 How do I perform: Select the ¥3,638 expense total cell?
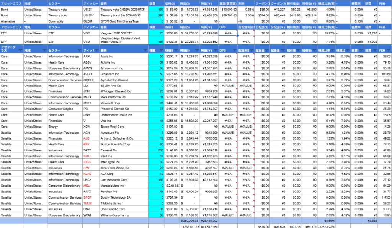pyautogui.click(x=371, y=221)
